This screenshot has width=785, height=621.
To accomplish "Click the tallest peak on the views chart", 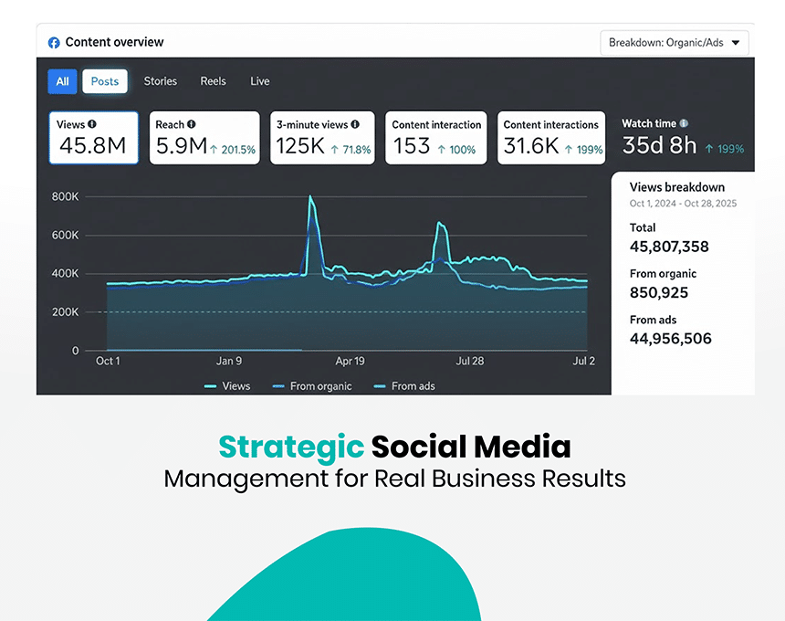I will (x=310, y=197).
